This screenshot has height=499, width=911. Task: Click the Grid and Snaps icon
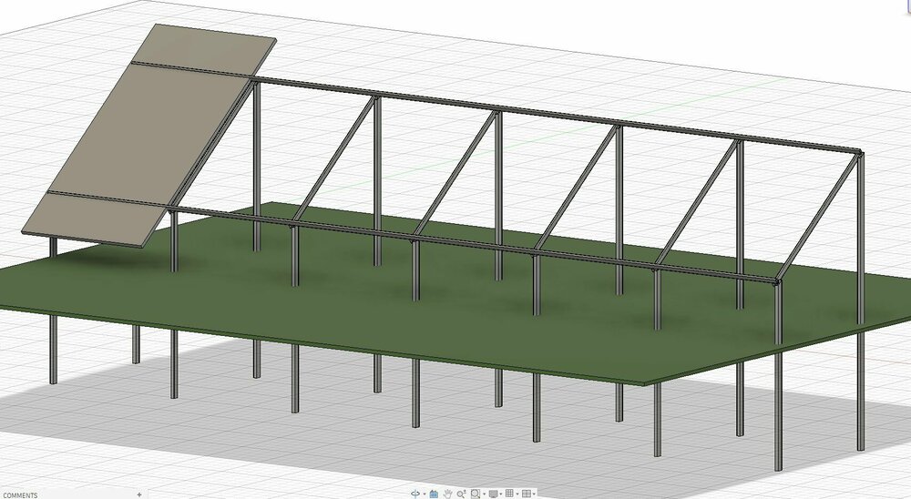pyautogui.click(x=509, y=494)
